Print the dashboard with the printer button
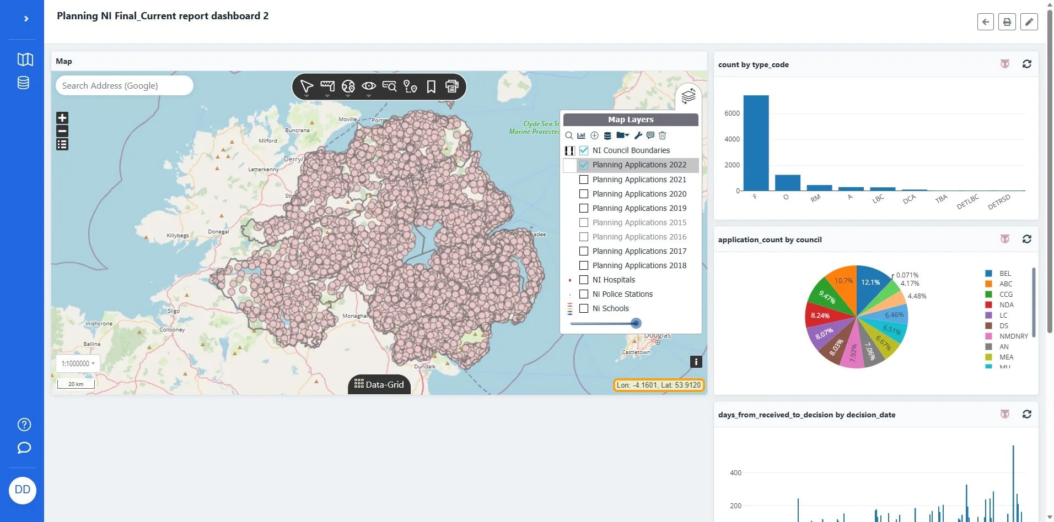 pyautogui.click(x=1007, y=22)
